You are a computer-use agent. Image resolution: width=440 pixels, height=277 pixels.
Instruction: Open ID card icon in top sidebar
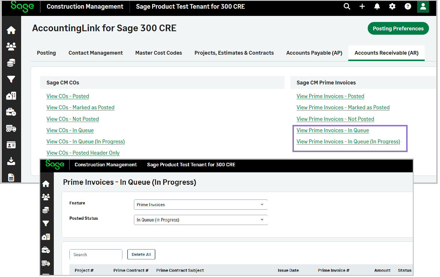[11, 145]
